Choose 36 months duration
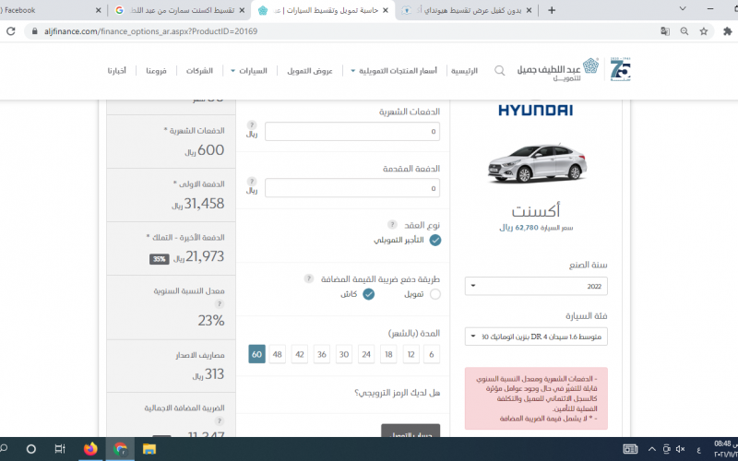 [321, 354]
